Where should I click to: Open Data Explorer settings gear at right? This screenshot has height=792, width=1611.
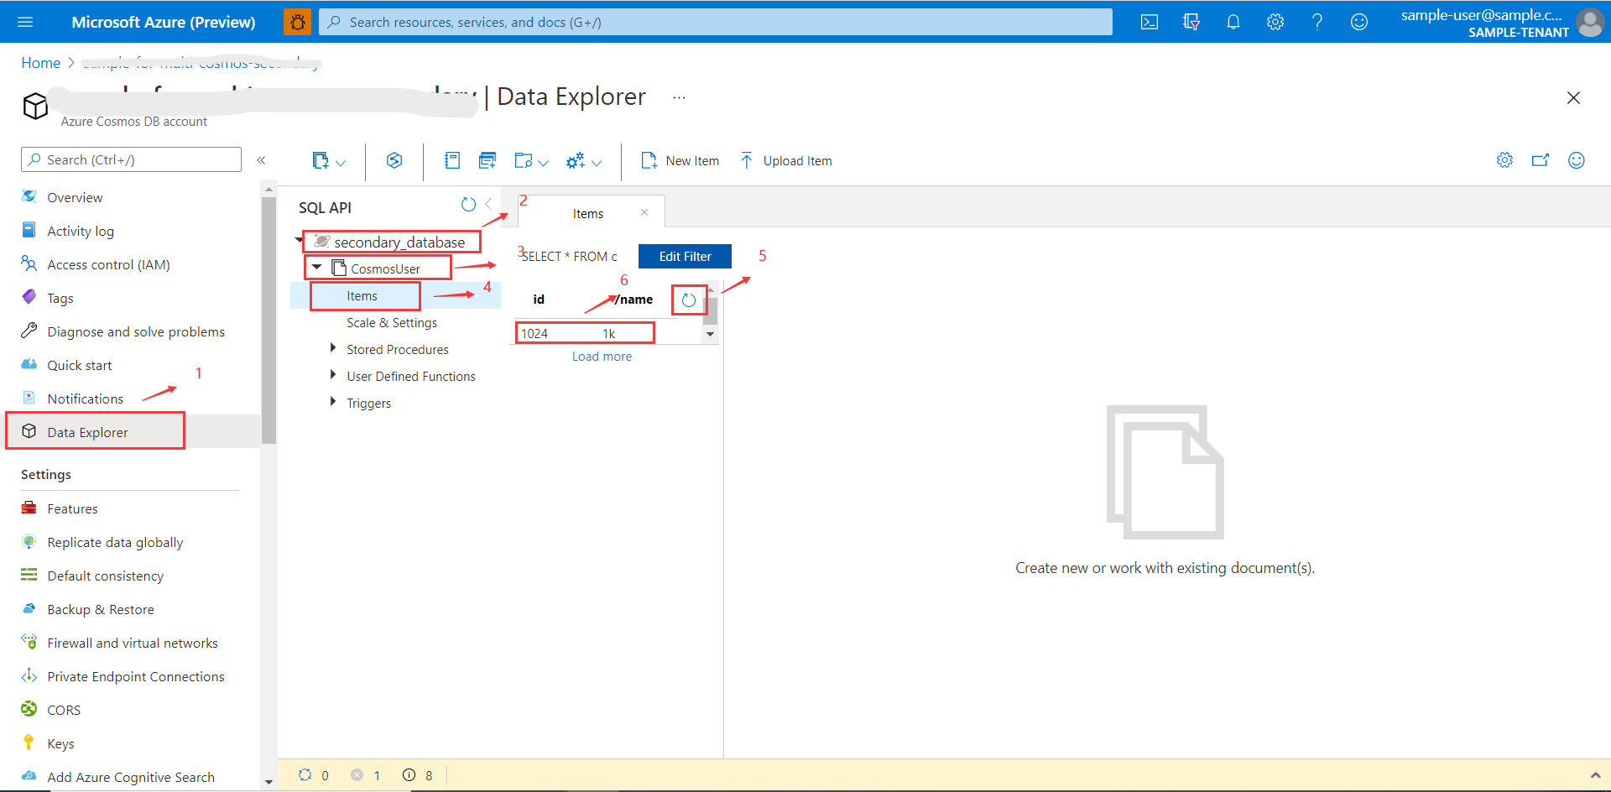click(1505, 160)
